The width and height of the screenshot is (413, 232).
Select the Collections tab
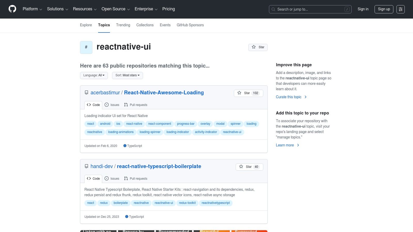(x=145, y=25)
